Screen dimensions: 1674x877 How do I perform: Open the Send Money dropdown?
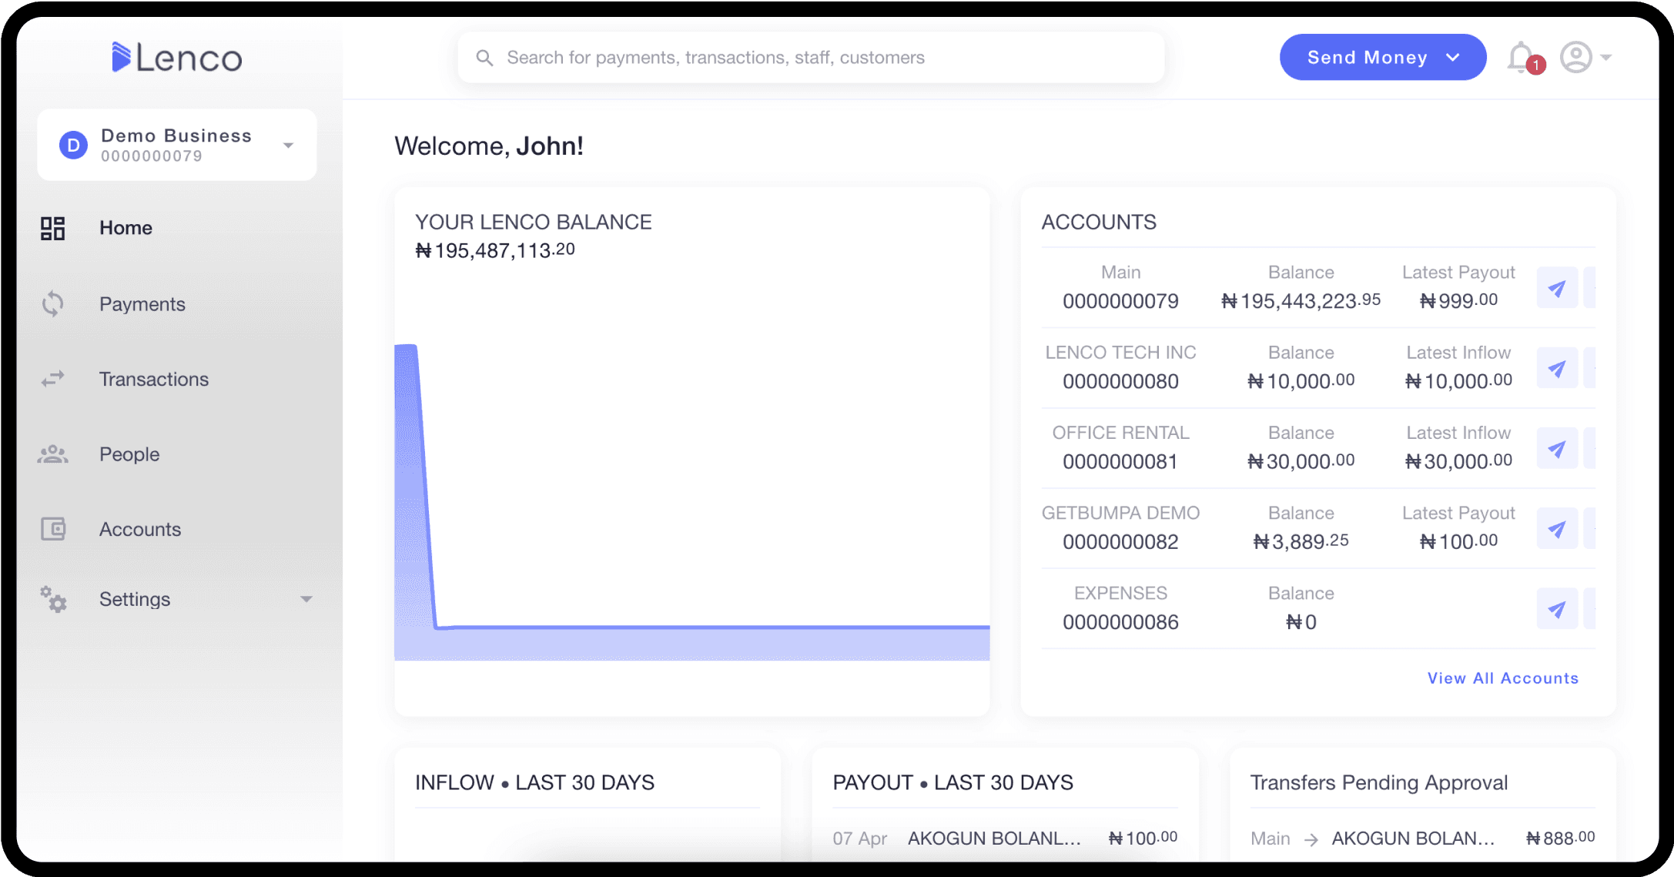[1383, 57]
